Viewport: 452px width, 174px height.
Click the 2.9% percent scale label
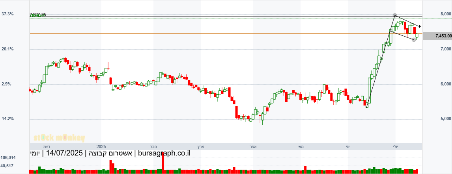[x=6, y=84]
